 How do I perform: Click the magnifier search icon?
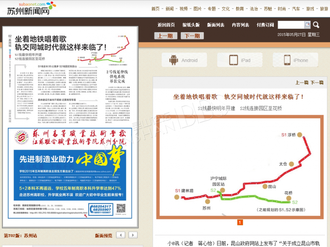coord(316,25)
